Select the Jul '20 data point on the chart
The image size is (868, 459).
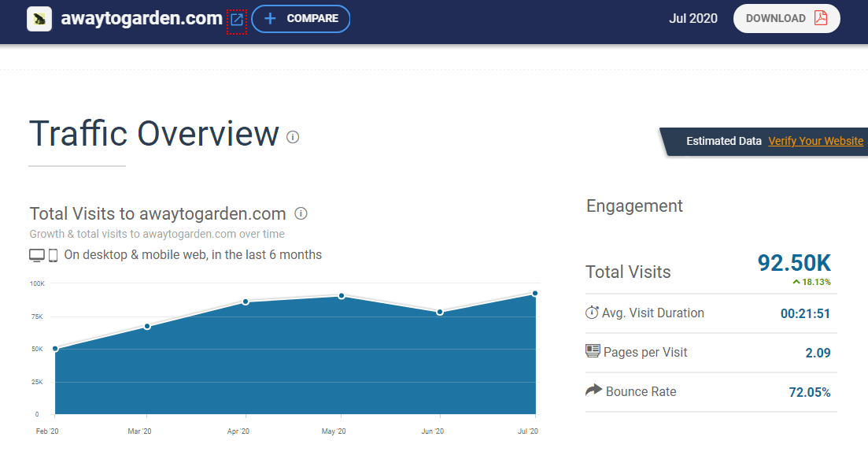tap(535, 294)
